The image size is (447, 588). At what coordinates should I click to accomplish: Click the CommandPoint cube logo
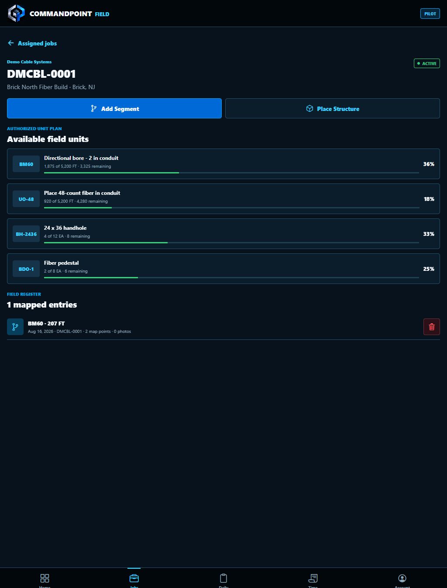pyautogui.click(x=17, y=13)
